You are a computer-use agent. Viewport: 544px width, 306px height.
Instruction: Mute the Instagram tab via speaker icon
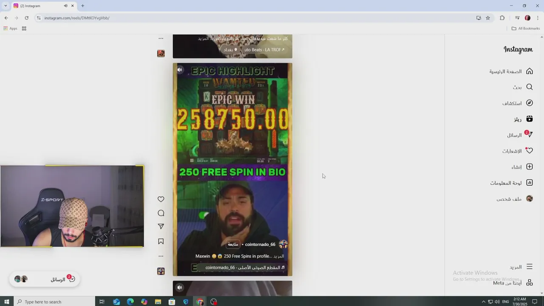pyautogui.click(x=65, y=6)
